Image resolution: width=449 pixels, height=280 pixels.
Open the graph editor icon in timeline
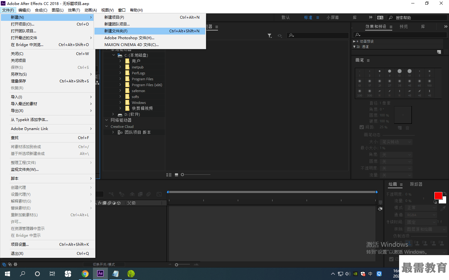point(159,194)
